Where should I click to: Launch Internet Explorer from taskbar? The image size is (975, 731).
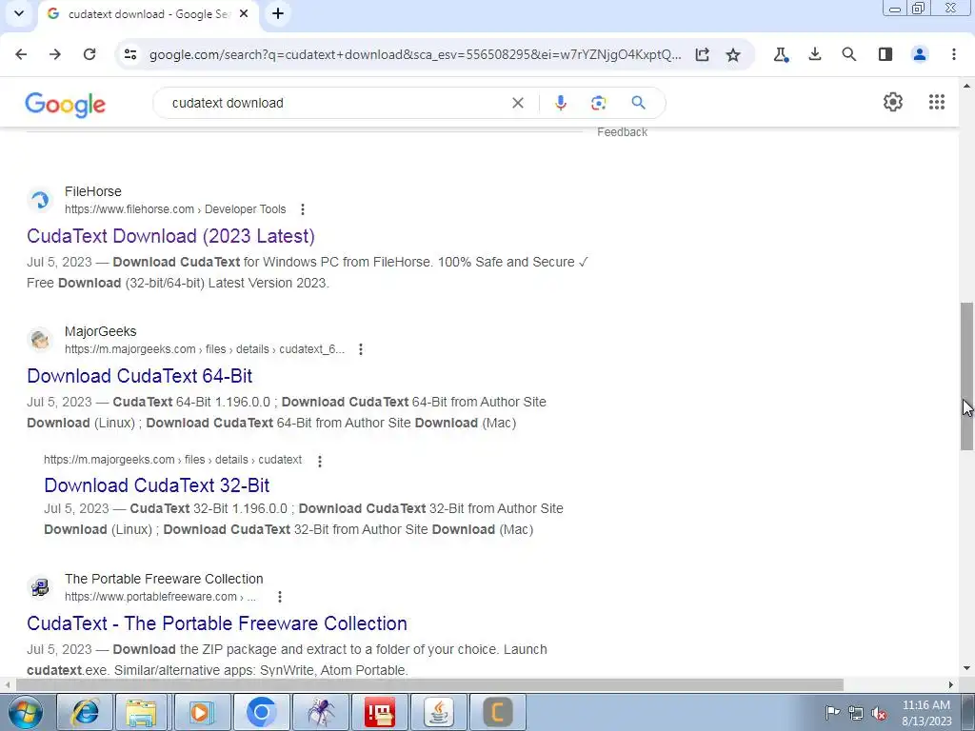pos(85,712)
